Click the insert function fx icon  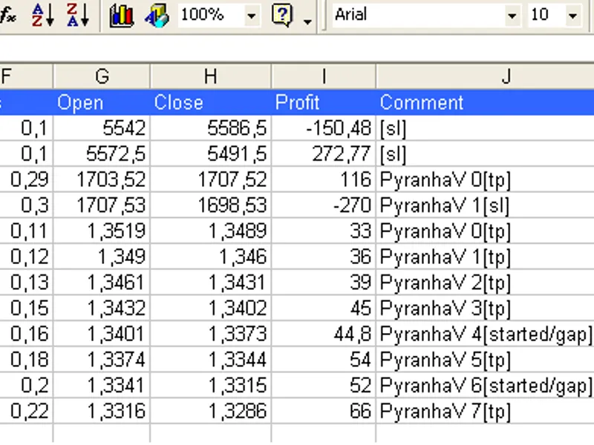(7, 16)
